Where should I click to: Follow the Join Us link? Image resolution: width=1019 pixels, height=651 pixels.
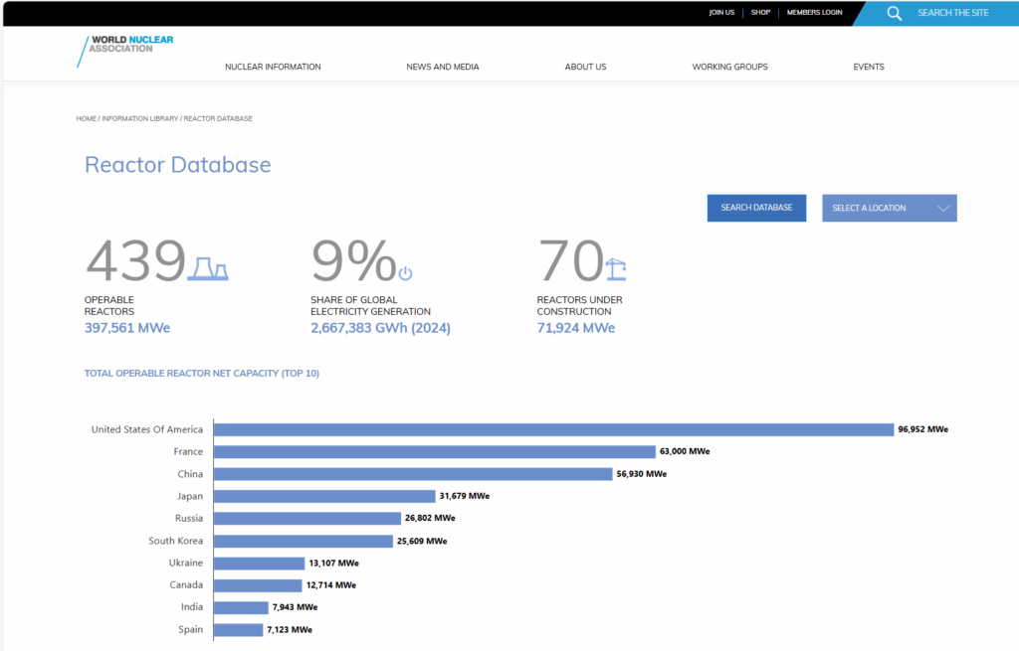(721, 13)
